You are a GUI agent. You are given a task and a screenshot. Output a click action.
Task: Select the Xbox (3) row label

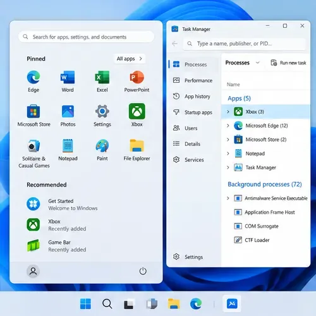click(x=255, y=112)
